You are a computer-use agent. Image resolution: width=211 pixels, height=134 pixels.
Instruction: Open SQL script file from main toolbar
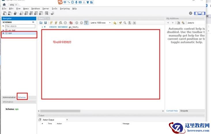[x=10, y=13]
